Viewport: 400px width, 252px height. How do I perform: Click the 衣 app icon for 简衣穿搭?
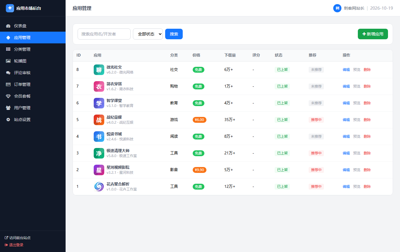[x=99, y=86]
